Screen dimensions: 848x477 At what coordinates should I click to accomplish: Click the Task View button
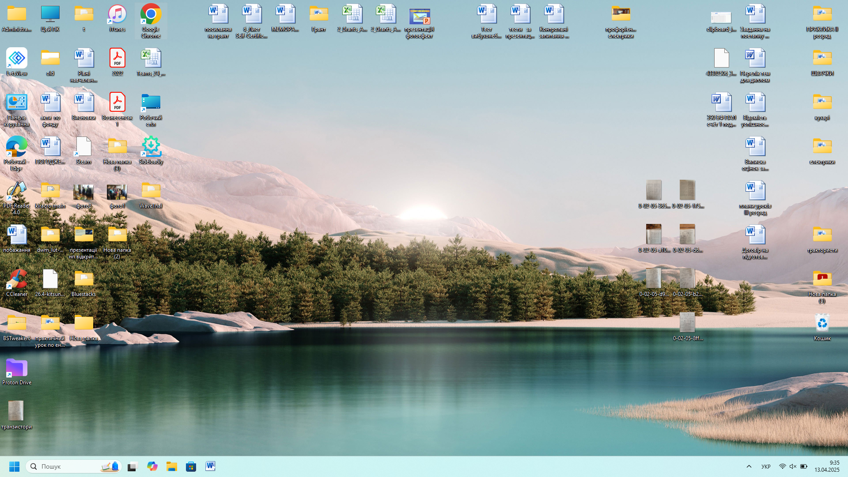point(132,466)
